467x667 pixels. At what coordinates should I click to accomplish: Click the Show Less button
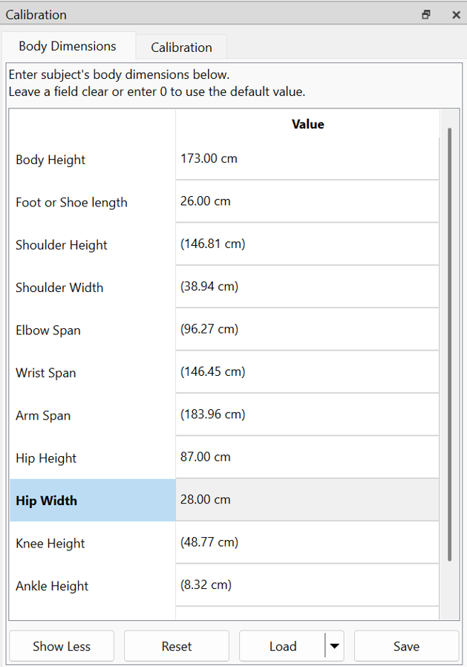pos(61,645)
